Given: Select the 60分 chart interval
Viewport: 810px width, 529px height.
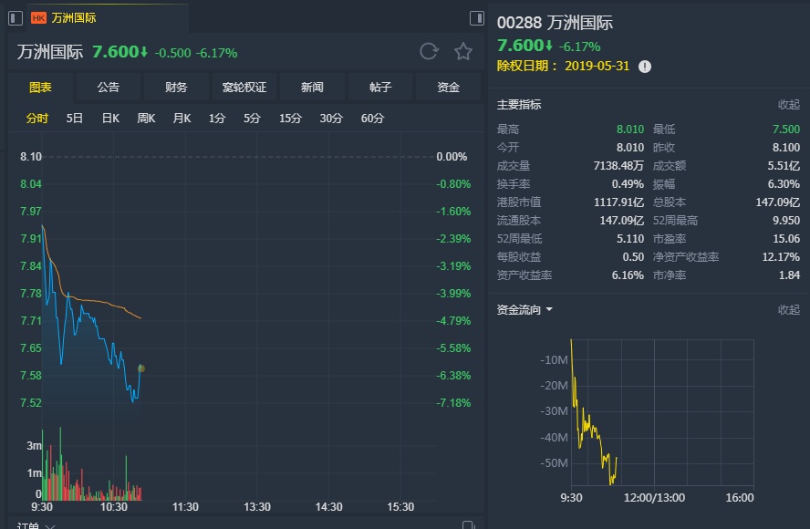Looking at the screenshot, I should click(x=372, y=119).
